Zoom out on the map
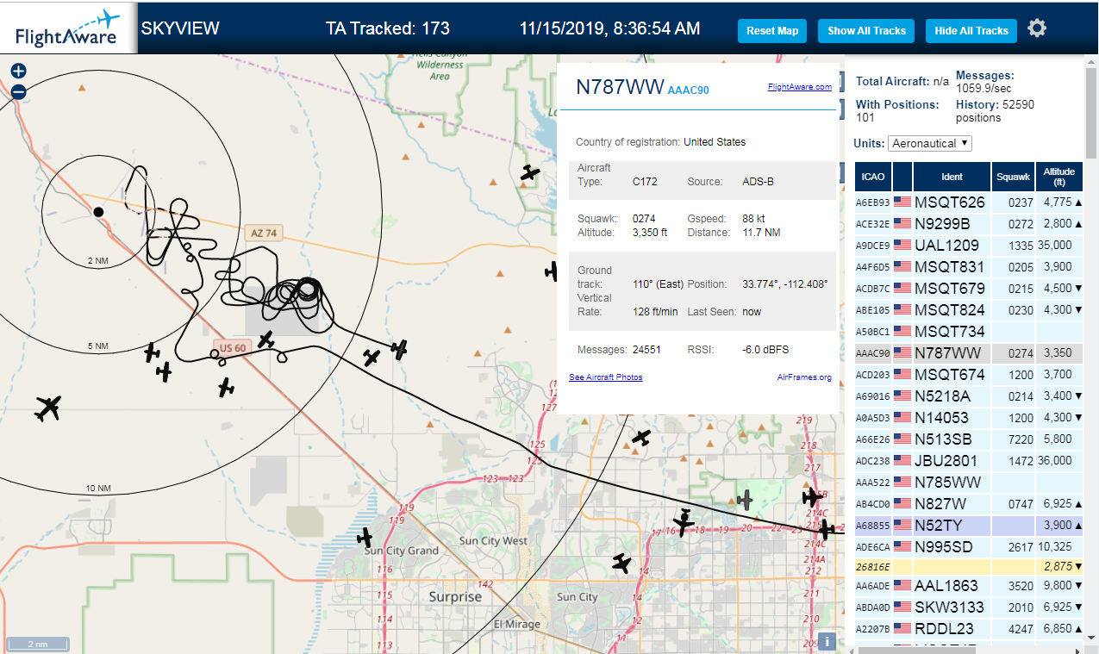The image size is (1099, 654). [x=18, y=91]
